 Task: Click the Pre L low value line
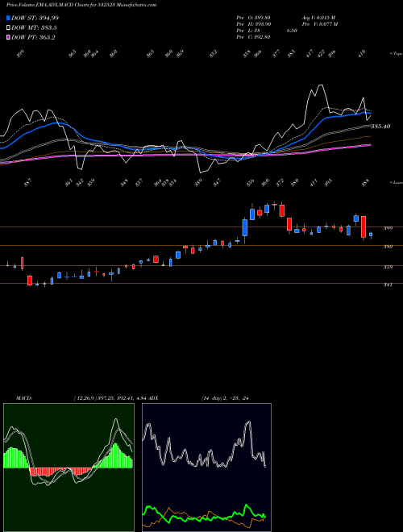point(267,31)
